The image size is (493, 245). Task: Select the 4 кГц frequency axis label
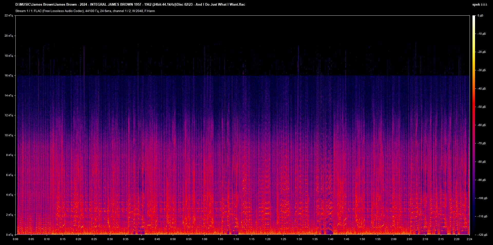(x=9, y=195)
